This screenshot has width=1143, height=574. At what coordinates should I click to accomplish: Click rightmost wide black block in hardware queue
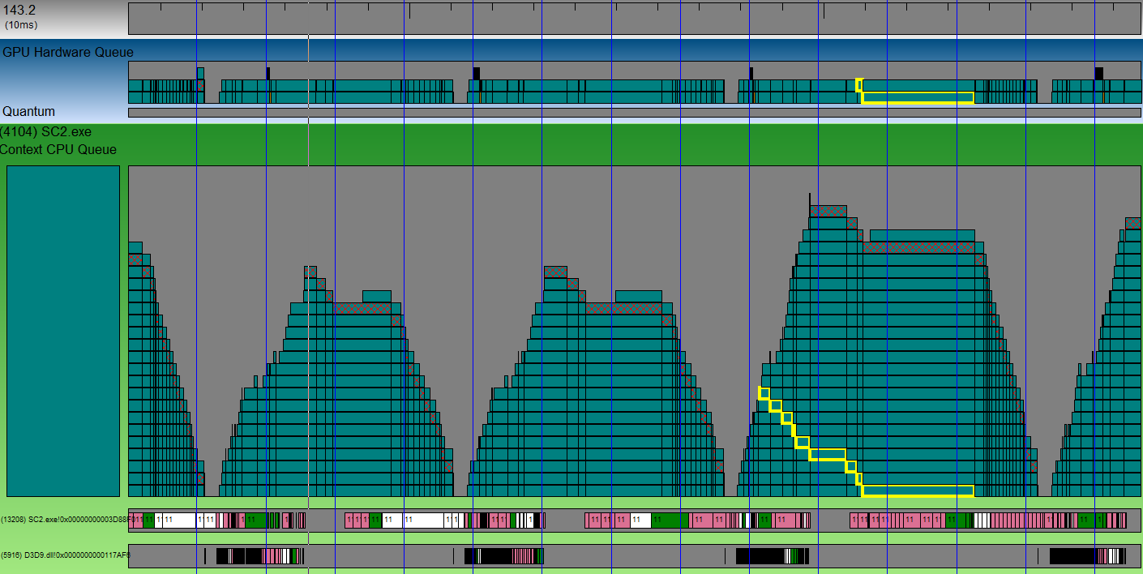(x=1098, y=73)
